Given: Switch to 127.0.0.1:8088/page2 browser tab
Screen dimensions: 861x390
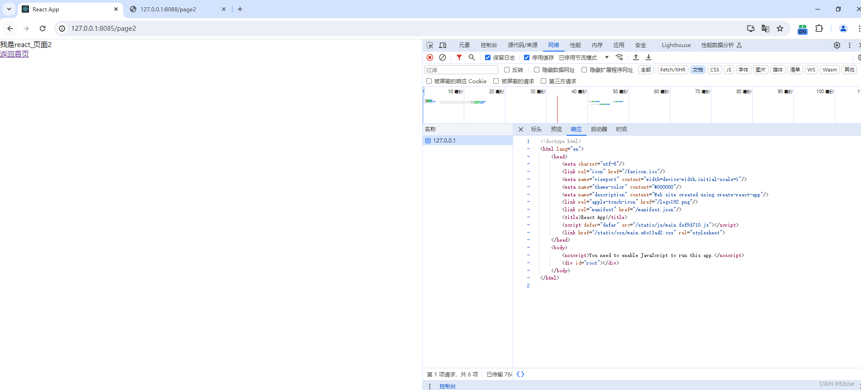Looking at the screenshot, I should tap(178, 9).
